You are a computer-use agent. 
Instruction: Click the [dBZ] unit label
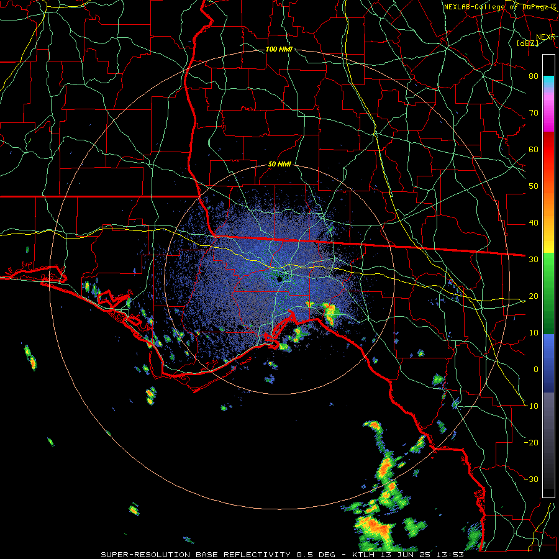click(x=528, y=43)
